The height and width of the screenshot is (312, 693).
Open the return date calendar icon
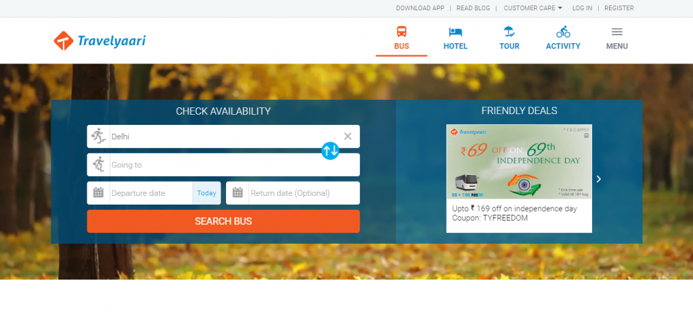point(238,193)
